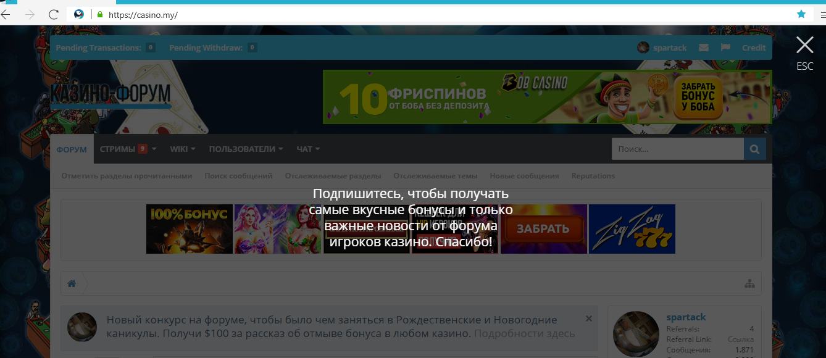Screen dimensions: 826x358
Task: Select the ФОРУМ tab
Action: tap(72, 149)
